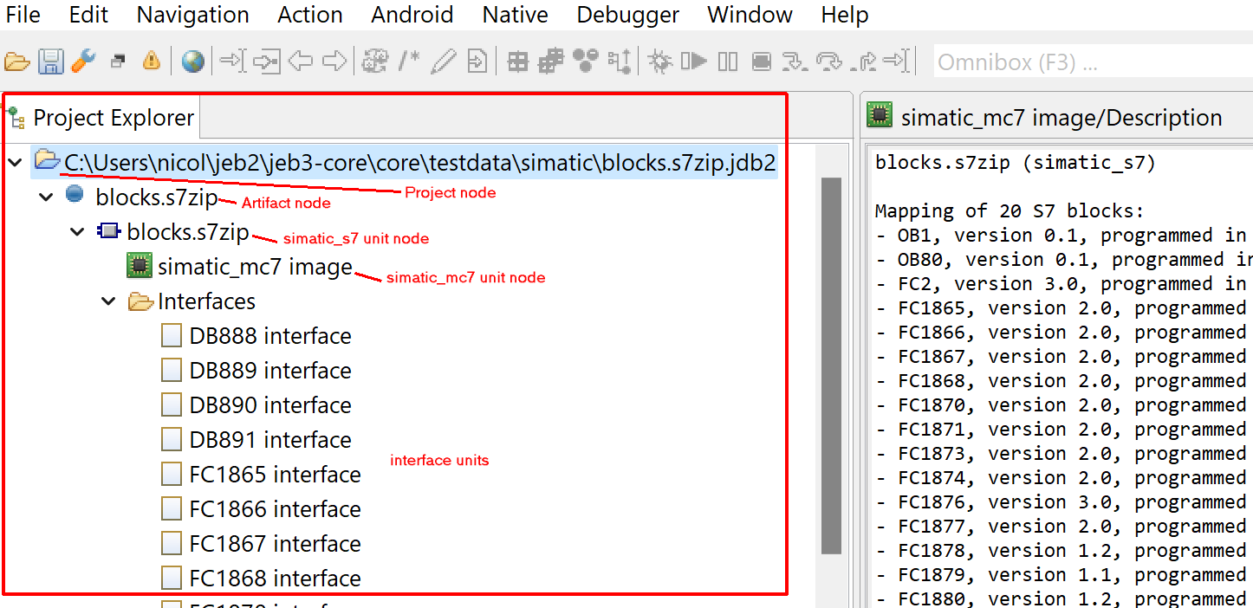Click the three circles graph icon
The image size is (1253, 608).
tap(586, 61)
